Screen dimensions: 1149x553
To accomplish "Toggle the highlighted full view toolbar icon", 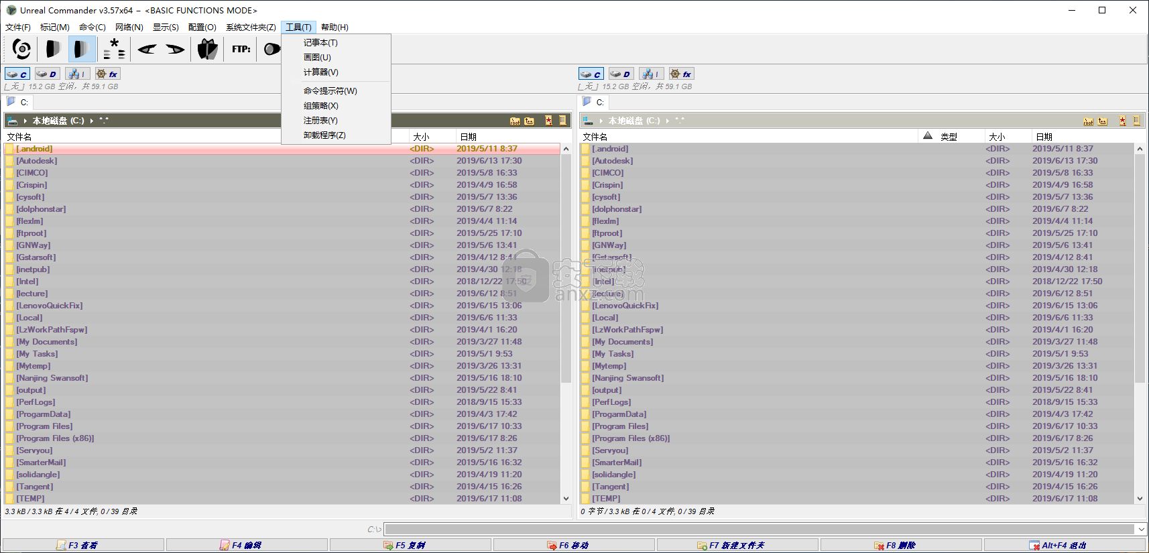I will pos(82,49).
